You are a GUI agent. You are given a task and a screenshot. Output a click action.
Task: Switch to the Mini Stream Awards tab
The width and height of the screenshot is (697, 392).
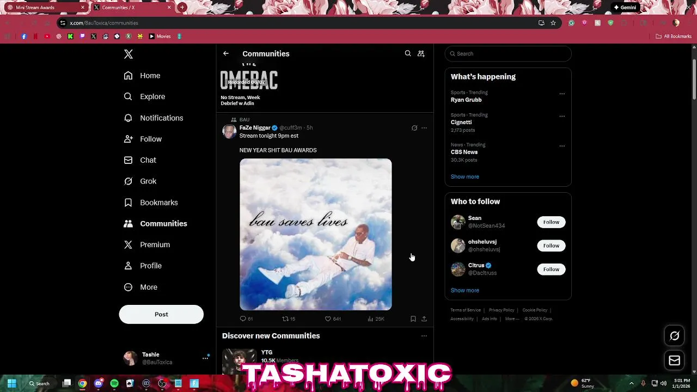click(x=46, y=8)
